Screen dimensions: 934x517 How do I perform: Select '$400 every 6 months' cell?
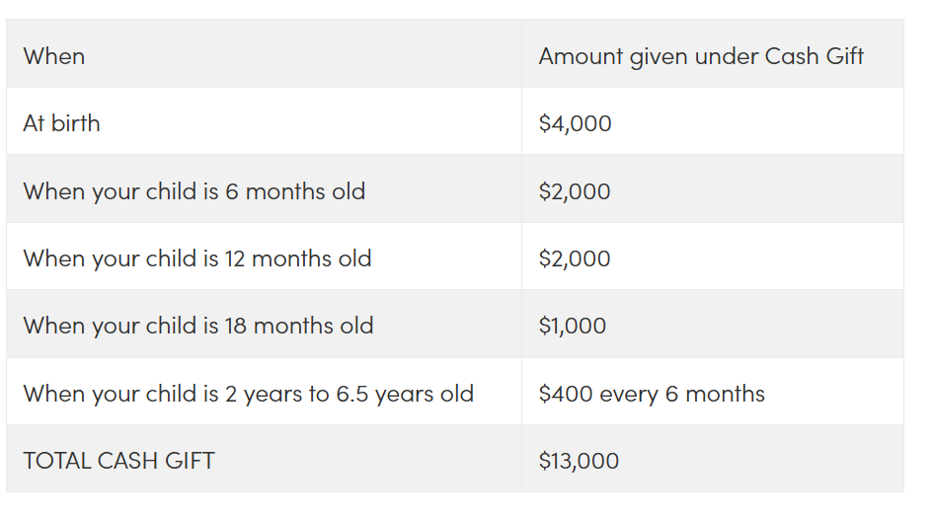pos(652,394)
